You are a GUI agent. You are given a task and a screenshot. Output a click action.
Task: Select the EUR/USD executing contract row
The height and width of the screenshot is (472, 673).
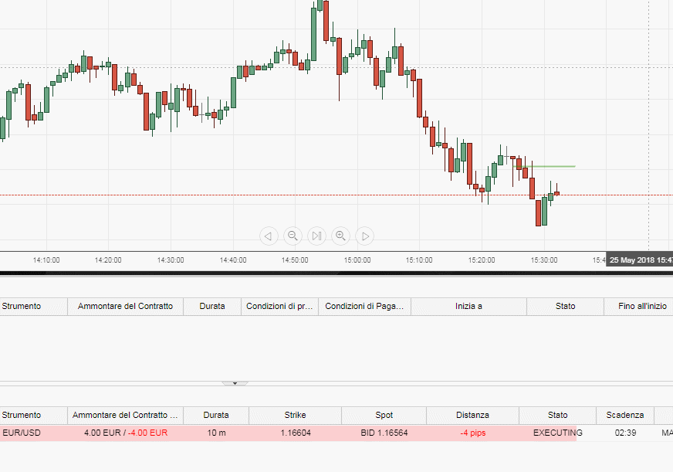[336, 433]
